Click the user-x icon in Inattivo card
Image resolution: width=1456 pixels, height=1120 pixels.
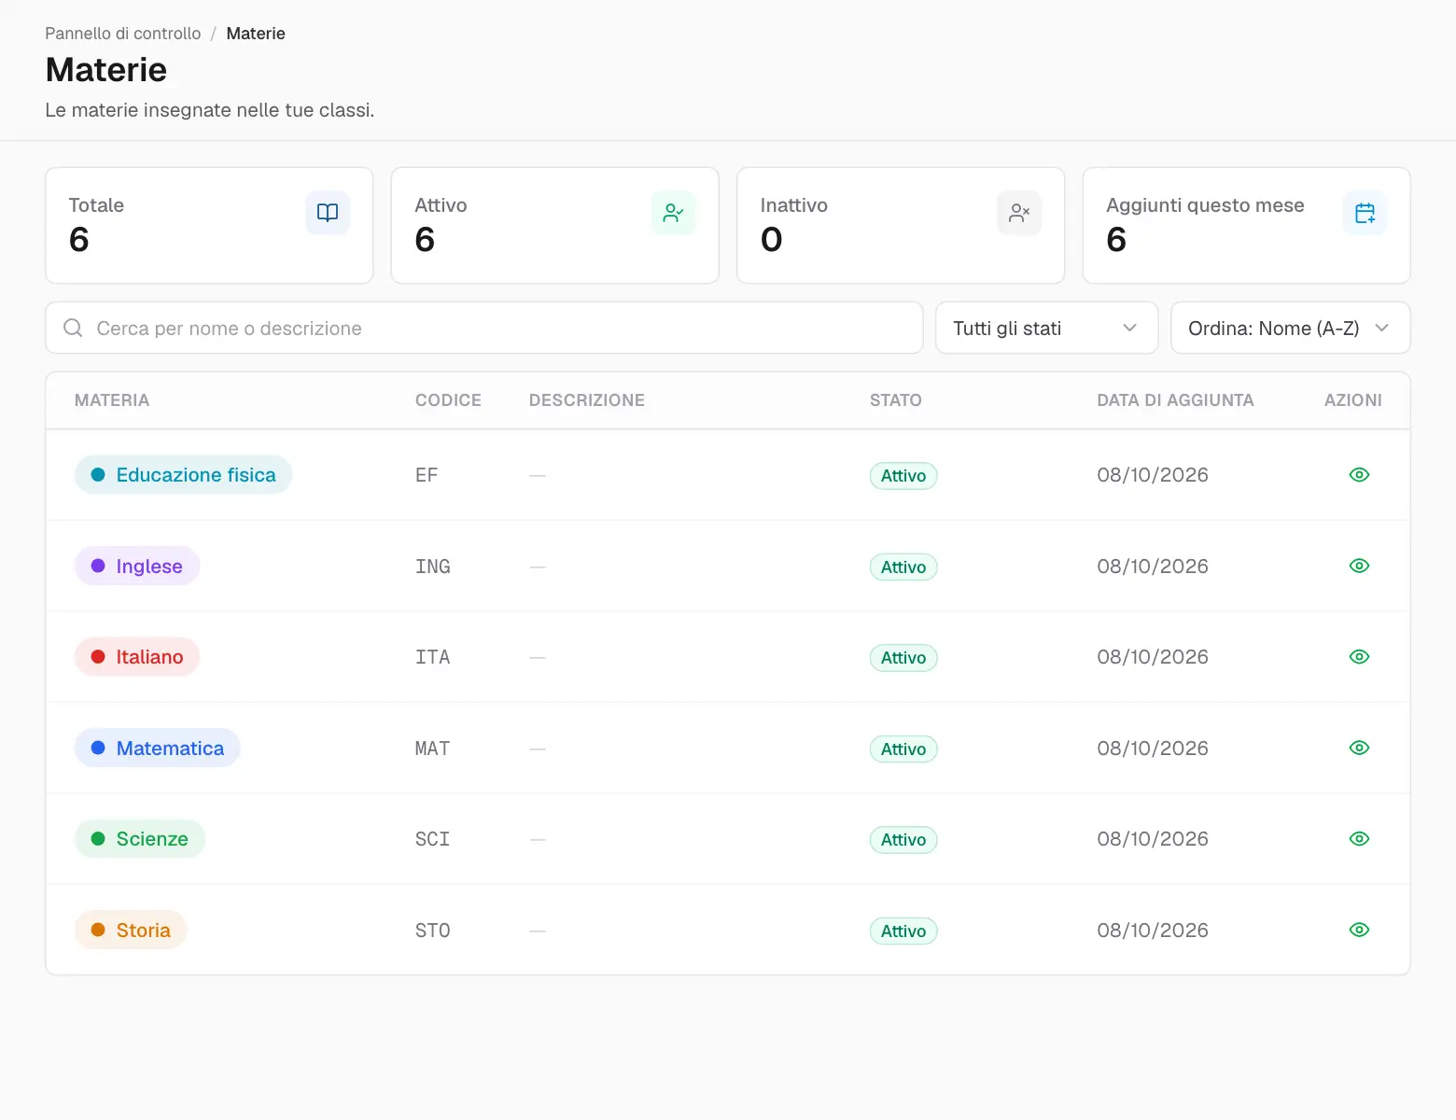tap(1019, 213)
